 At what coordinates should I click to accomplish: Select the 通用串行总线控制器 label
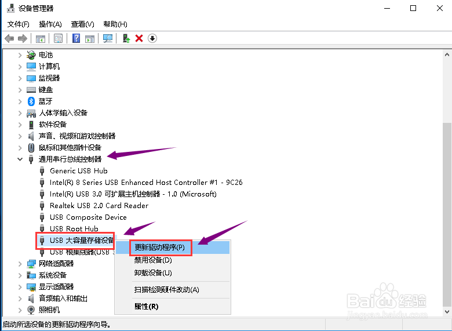(70, 159)
